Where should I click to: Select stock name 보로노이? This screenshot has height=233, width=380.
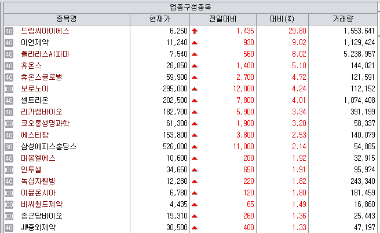pos(35,89)
